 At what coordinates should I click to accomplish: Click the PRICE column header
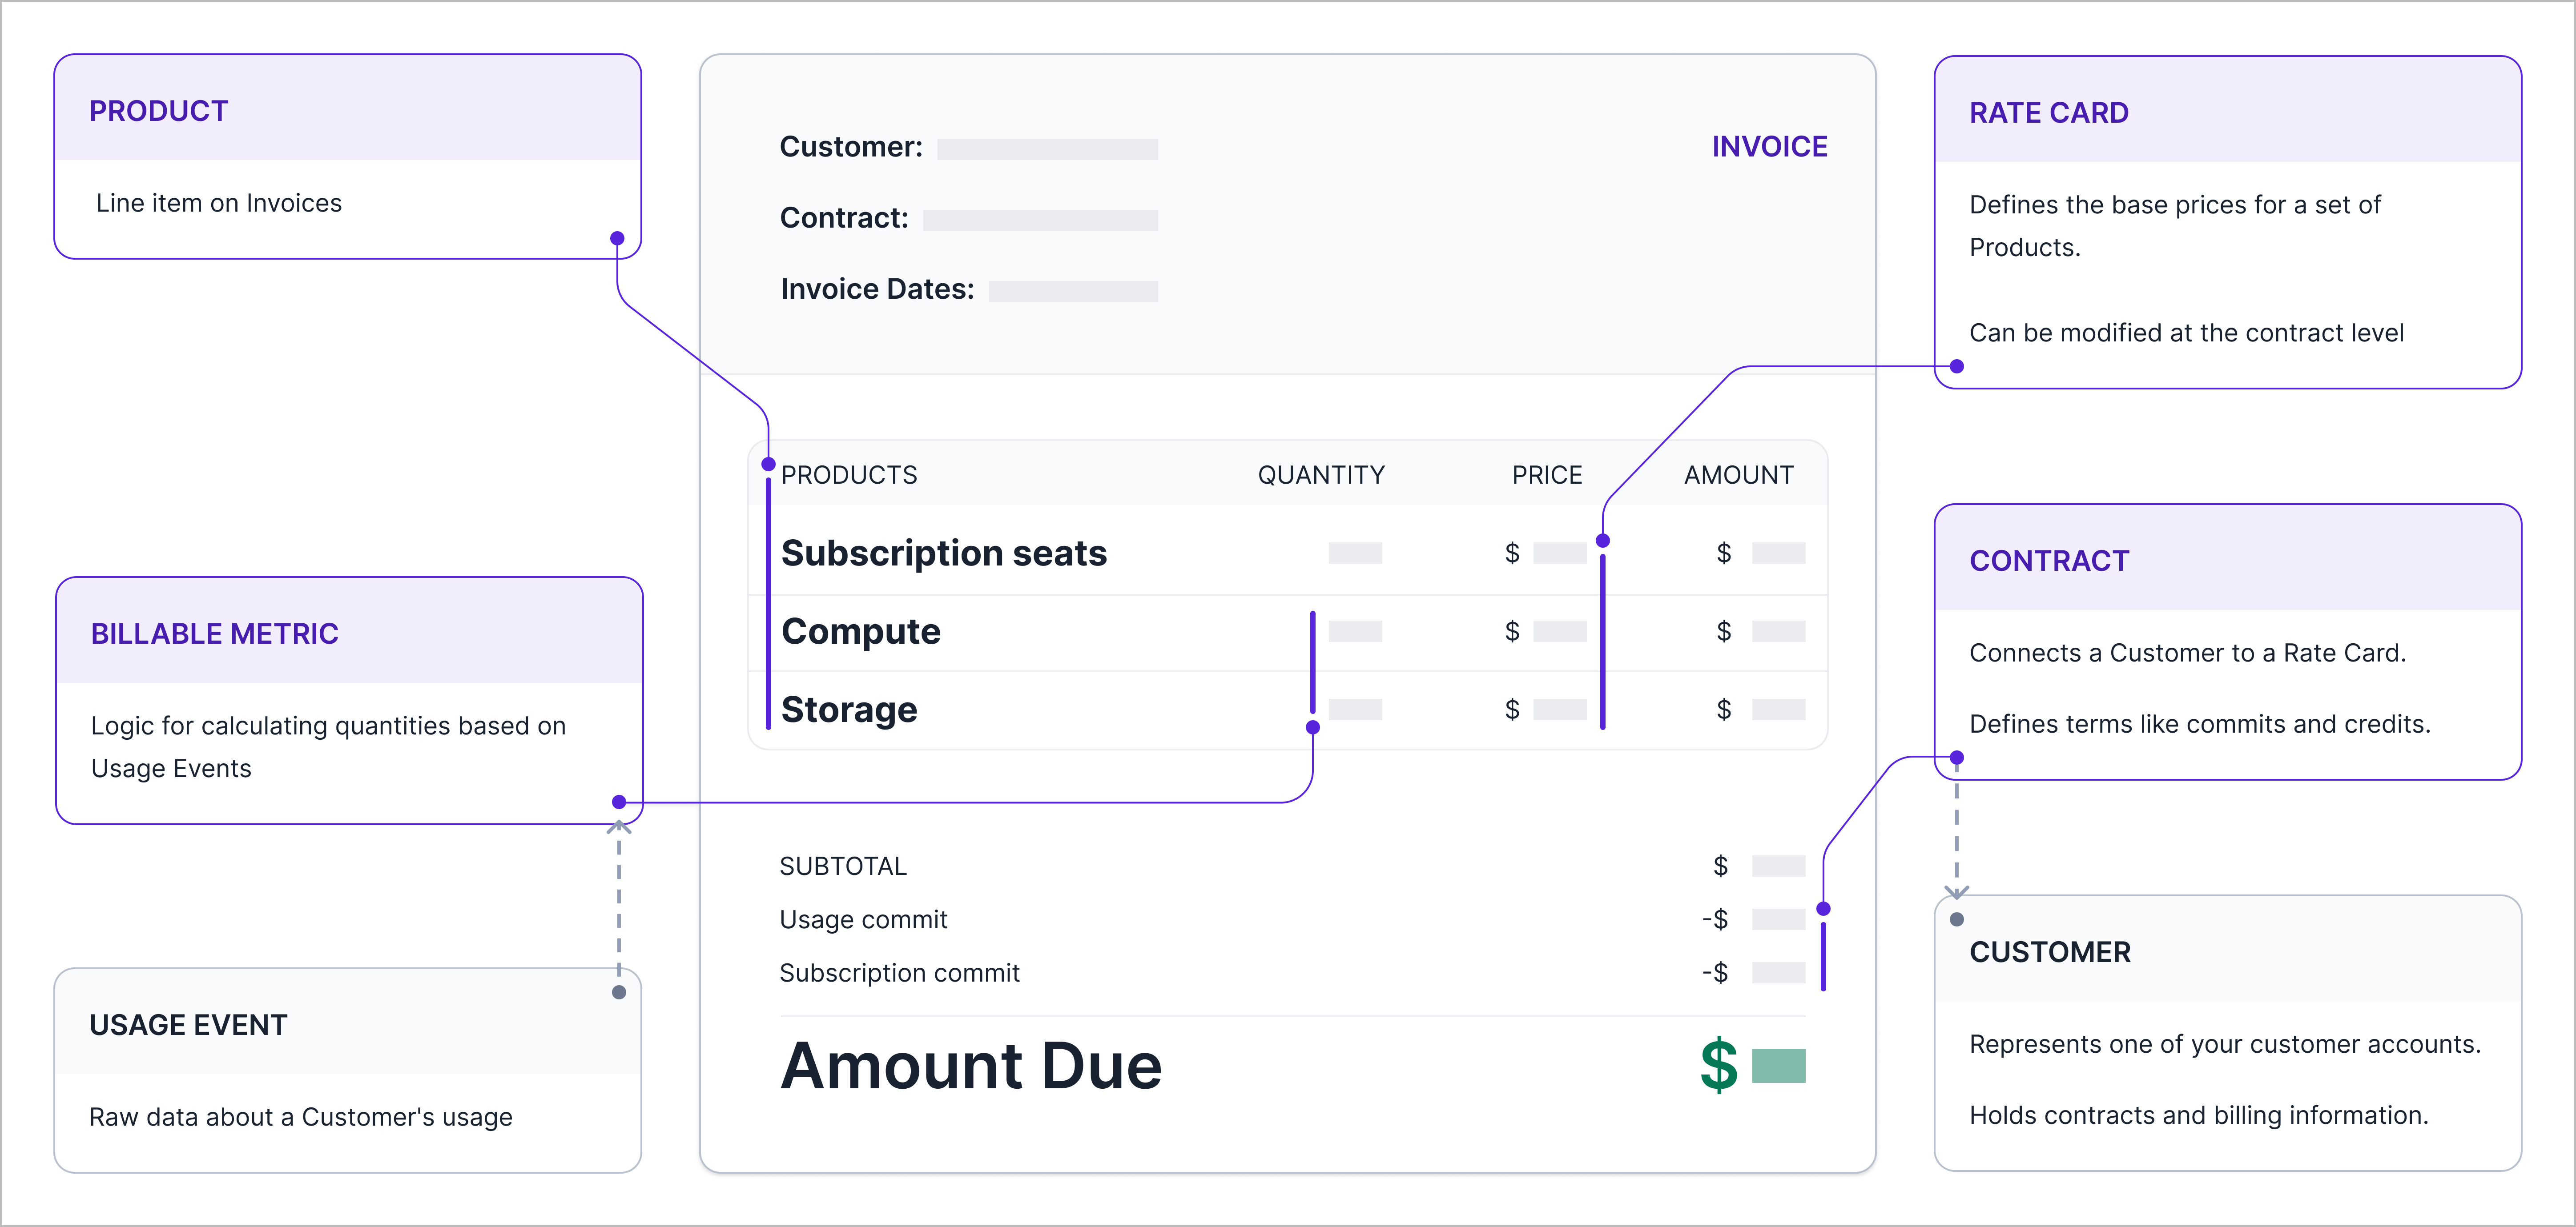[x=1546, y=475]
